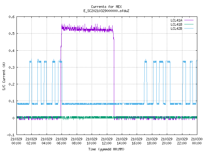Click the x-axis tick '210329 10:00'
Viewport: 203px width, 152px height.
pos(92,141)
